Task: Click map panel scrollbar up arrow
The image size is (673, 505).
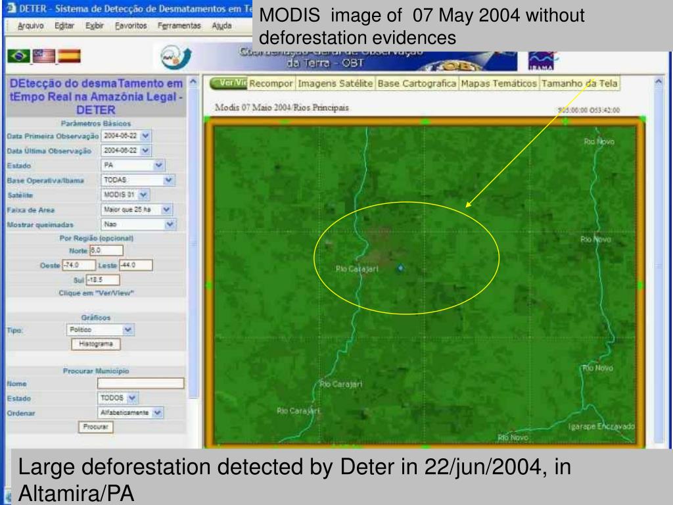Action: click(659, 81)
